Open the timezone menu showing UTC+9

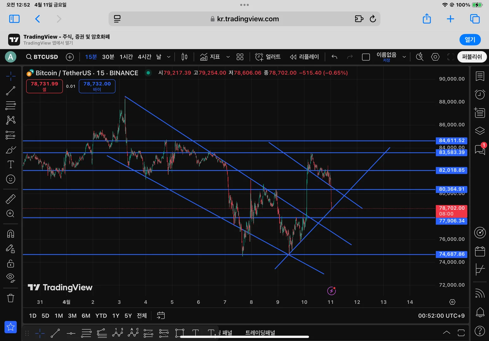coord(441,316)
